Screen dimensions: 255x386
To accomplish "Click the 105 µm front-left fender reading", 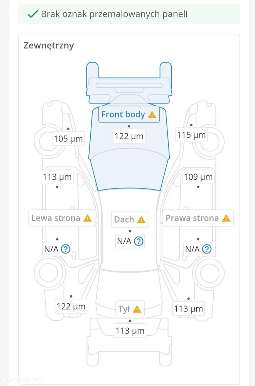I will click(x=68, y=139).
